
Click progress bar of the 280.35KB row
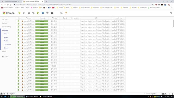[x=42, y=21]
